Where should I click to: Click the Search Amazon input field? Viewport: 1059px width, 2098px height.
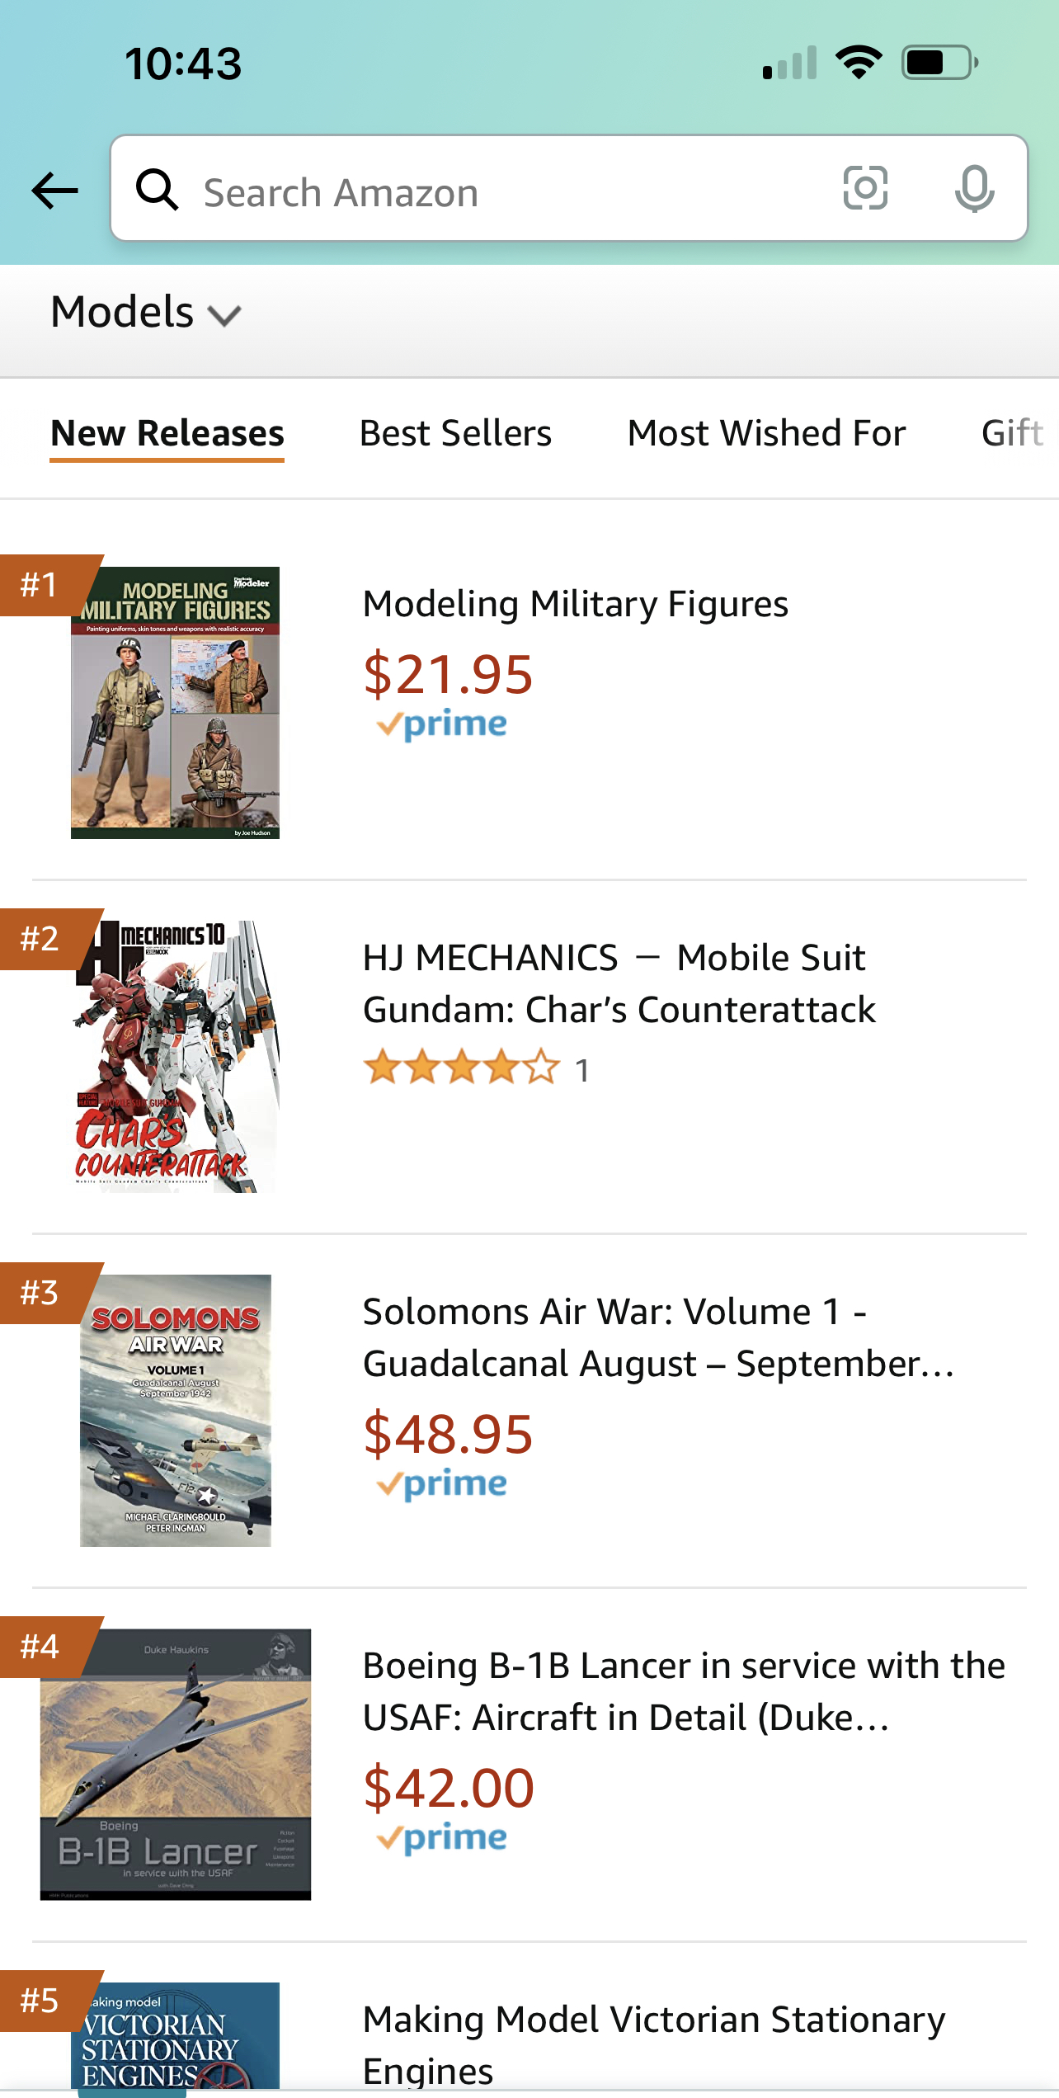click(511, 192)
